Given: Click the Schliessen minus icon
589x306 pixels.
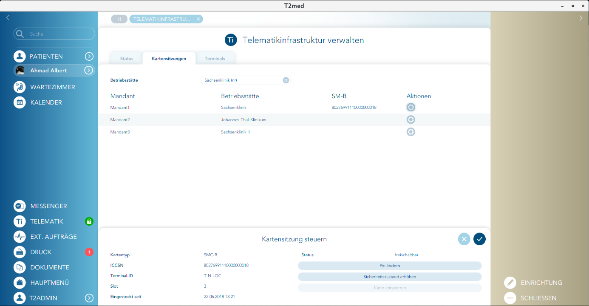Looking at the screenshot, I should point(510,298).
